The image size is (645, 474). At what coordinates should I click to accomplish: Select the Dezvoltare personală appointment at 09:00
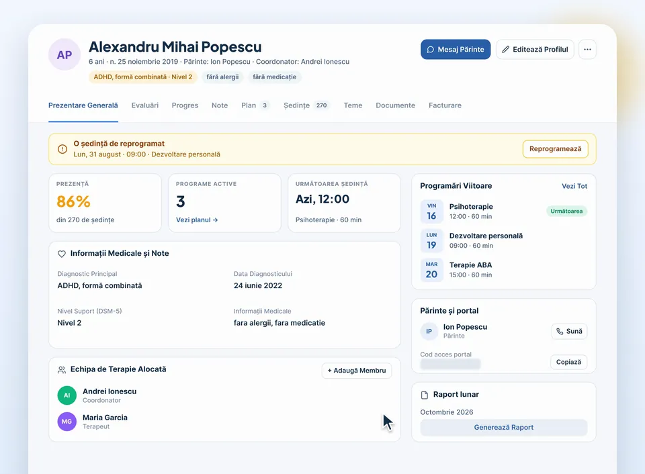(x=503, y=240)
